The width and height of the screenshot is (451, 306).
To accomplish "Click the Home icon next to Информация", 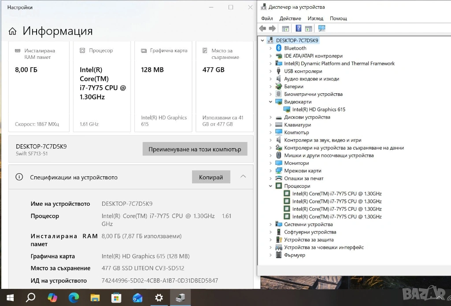I will pos(13,31).
